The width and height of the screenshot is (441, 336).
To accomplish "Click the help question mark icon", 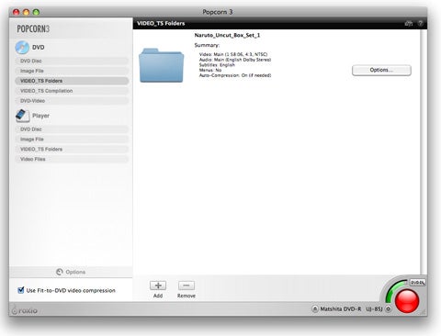I will point(421,23).
